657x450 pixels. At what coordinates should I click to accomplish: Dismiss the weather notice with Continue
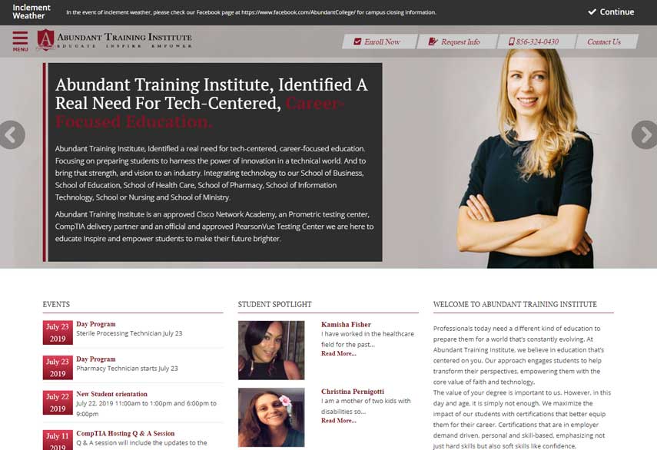pyautogui.click(x=611, y=12)
